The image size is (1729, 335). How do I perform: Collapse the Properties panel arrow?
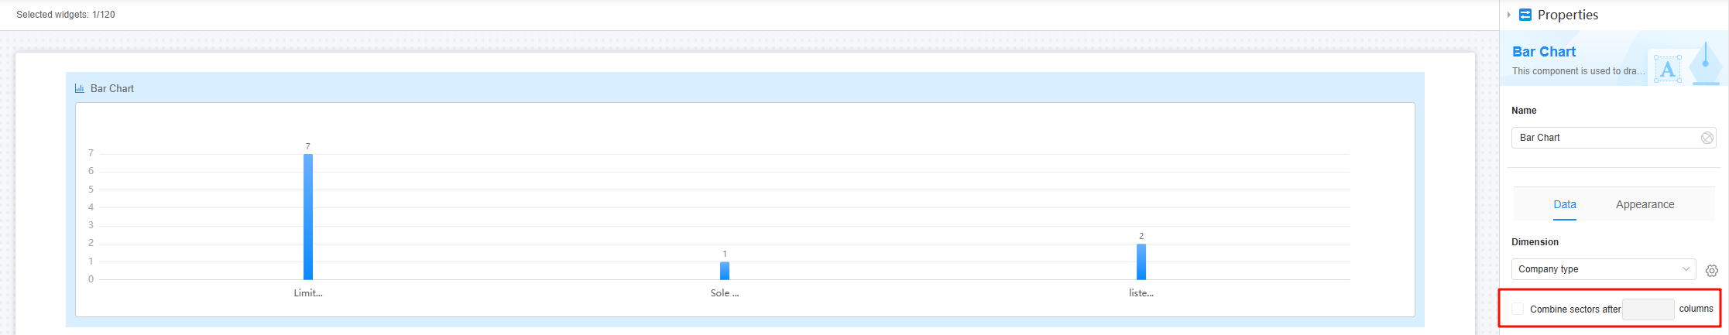(1508, 15)
